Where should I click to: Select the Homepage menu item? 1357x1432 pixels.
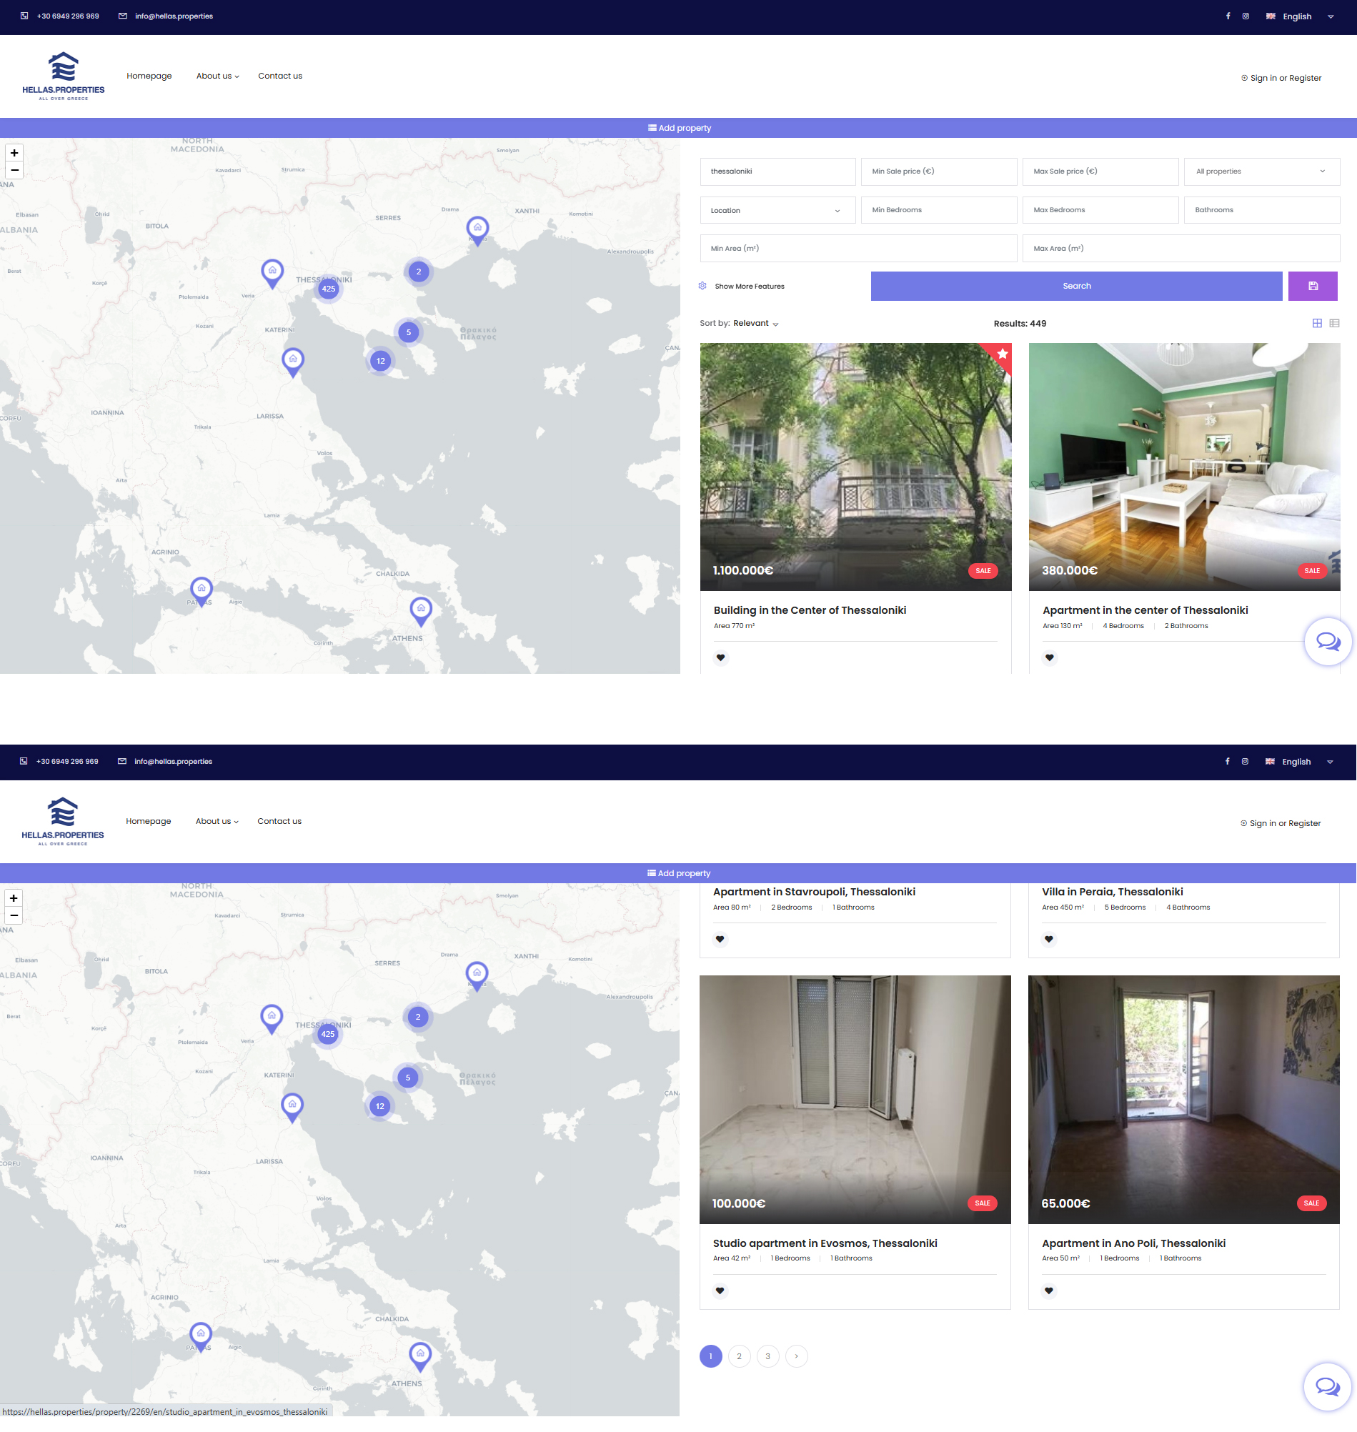click(x=149, y=76)
